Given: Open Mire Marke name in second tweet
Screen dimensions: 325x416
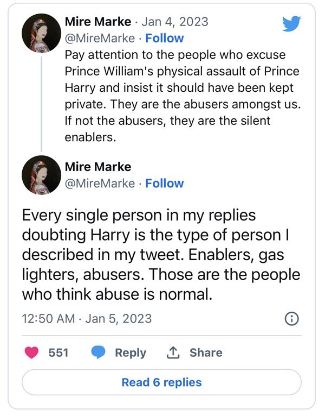Looking at the screenshot, I should (98, 166).
